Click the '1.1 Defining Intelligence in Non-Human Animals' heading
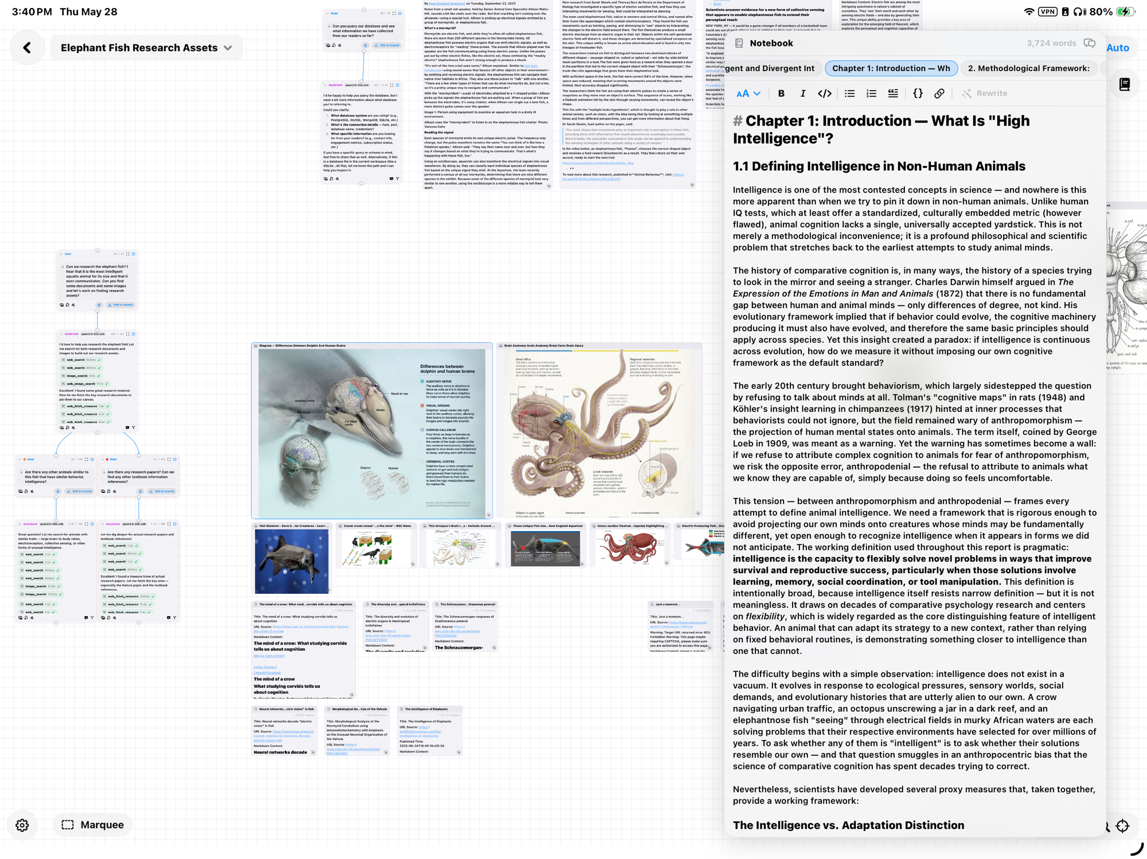 tap(879, 166)
